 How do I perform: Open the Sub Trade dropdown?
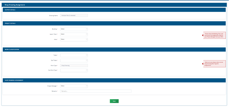click(74, 60)
